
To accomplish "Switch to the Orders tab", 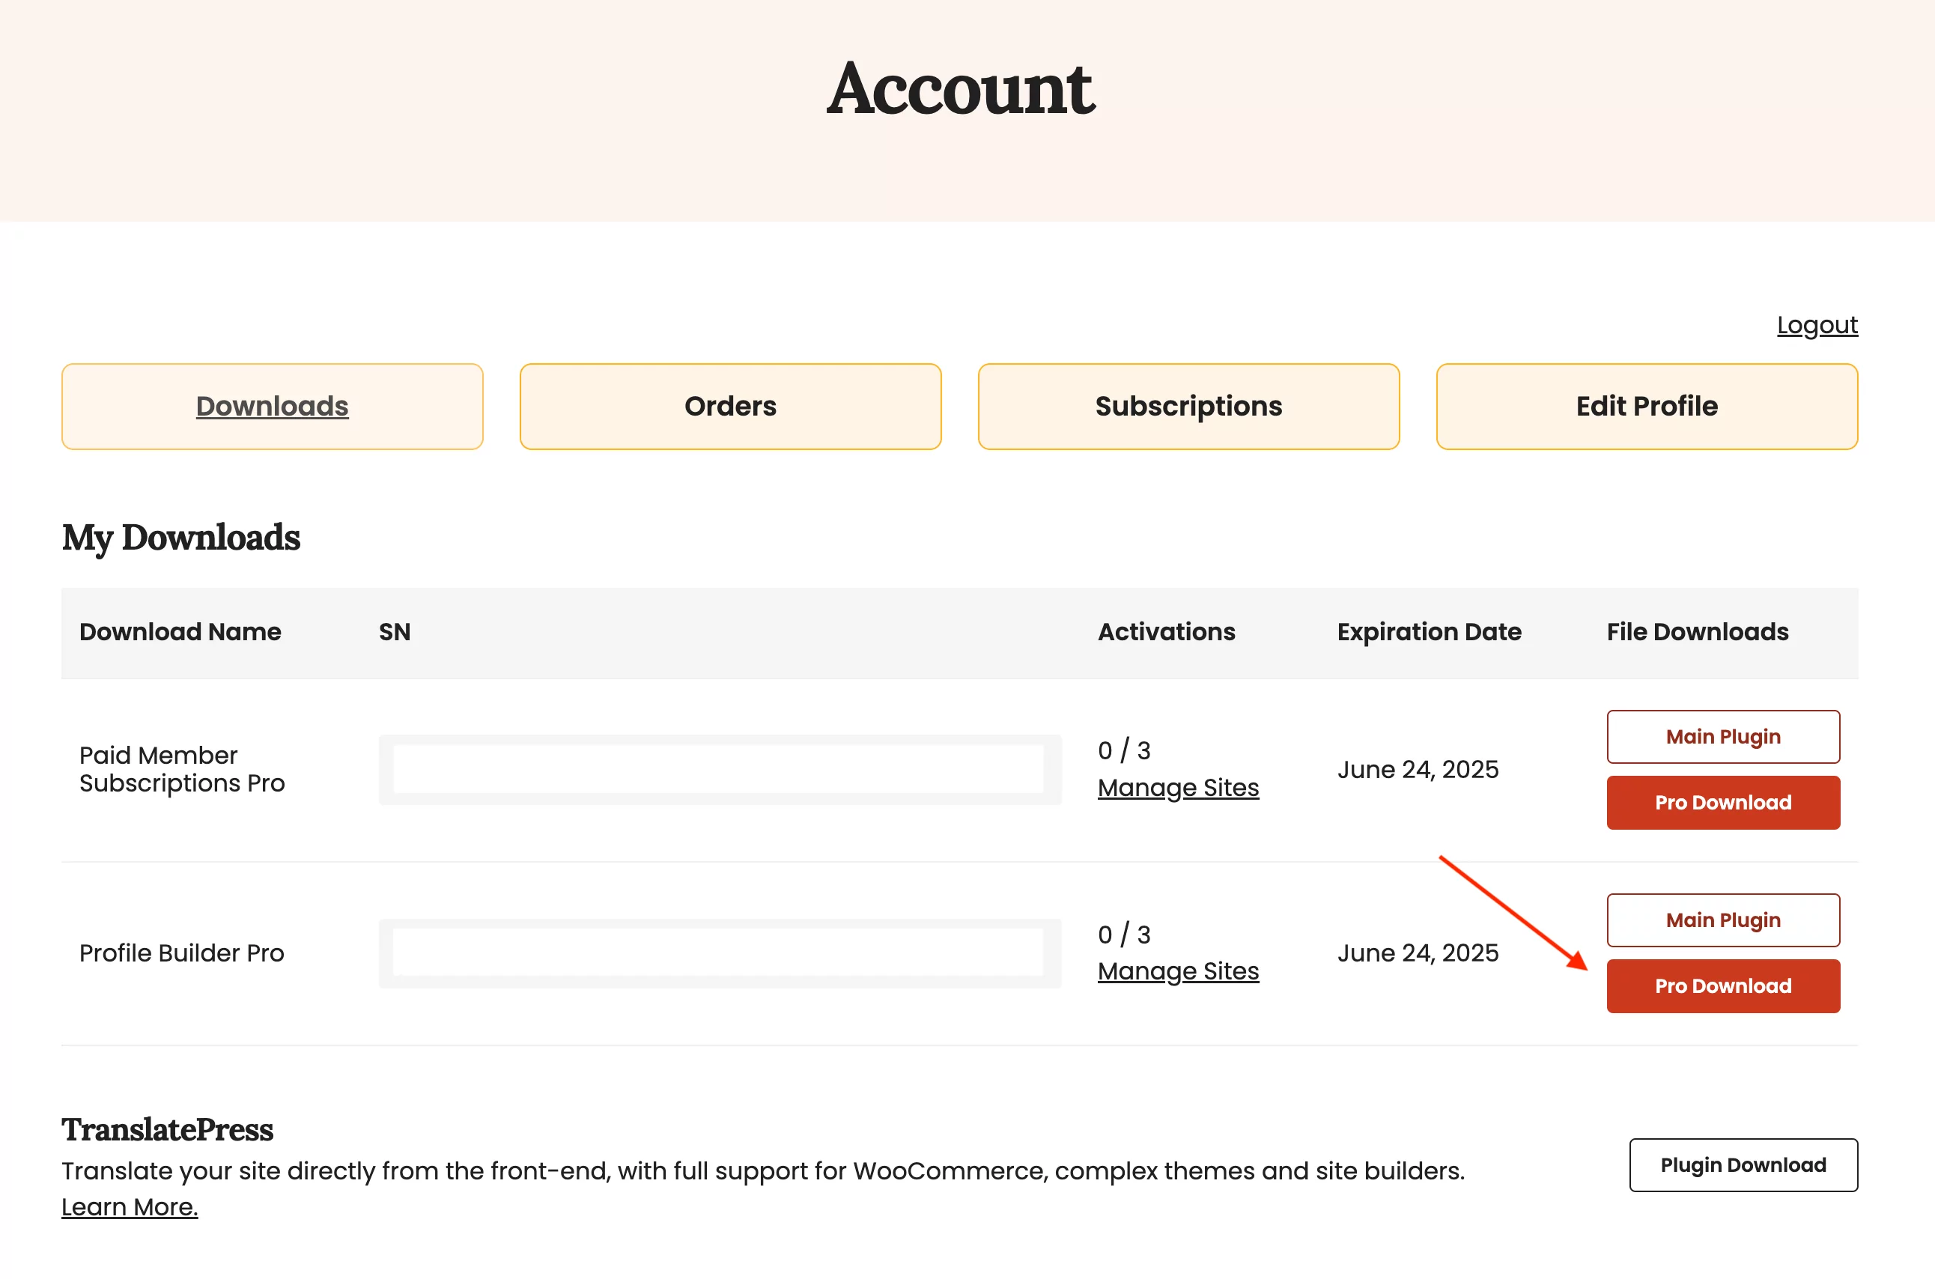I will click(730, 406).
